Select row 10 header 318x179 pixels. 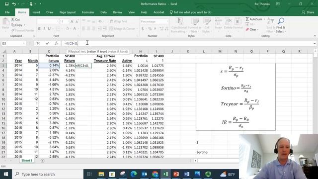click(3, 99)
